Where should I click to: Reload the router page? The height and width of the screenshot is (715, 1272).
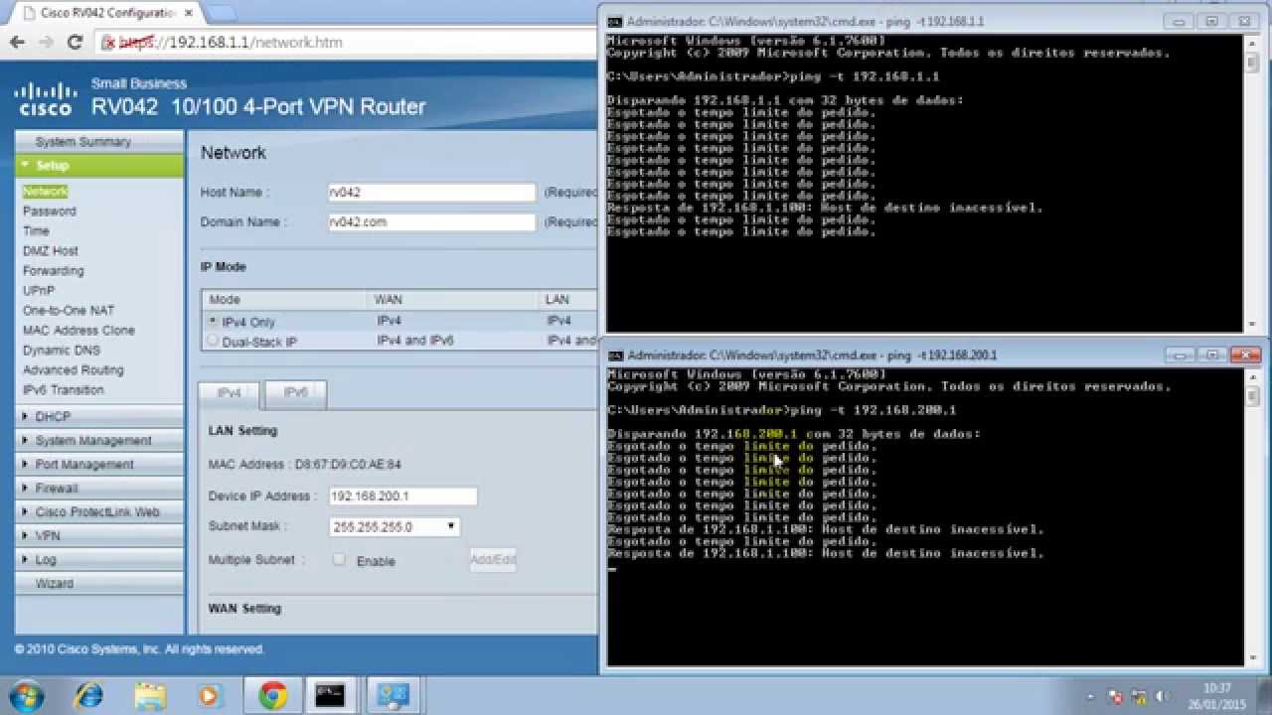click(75, 43)
